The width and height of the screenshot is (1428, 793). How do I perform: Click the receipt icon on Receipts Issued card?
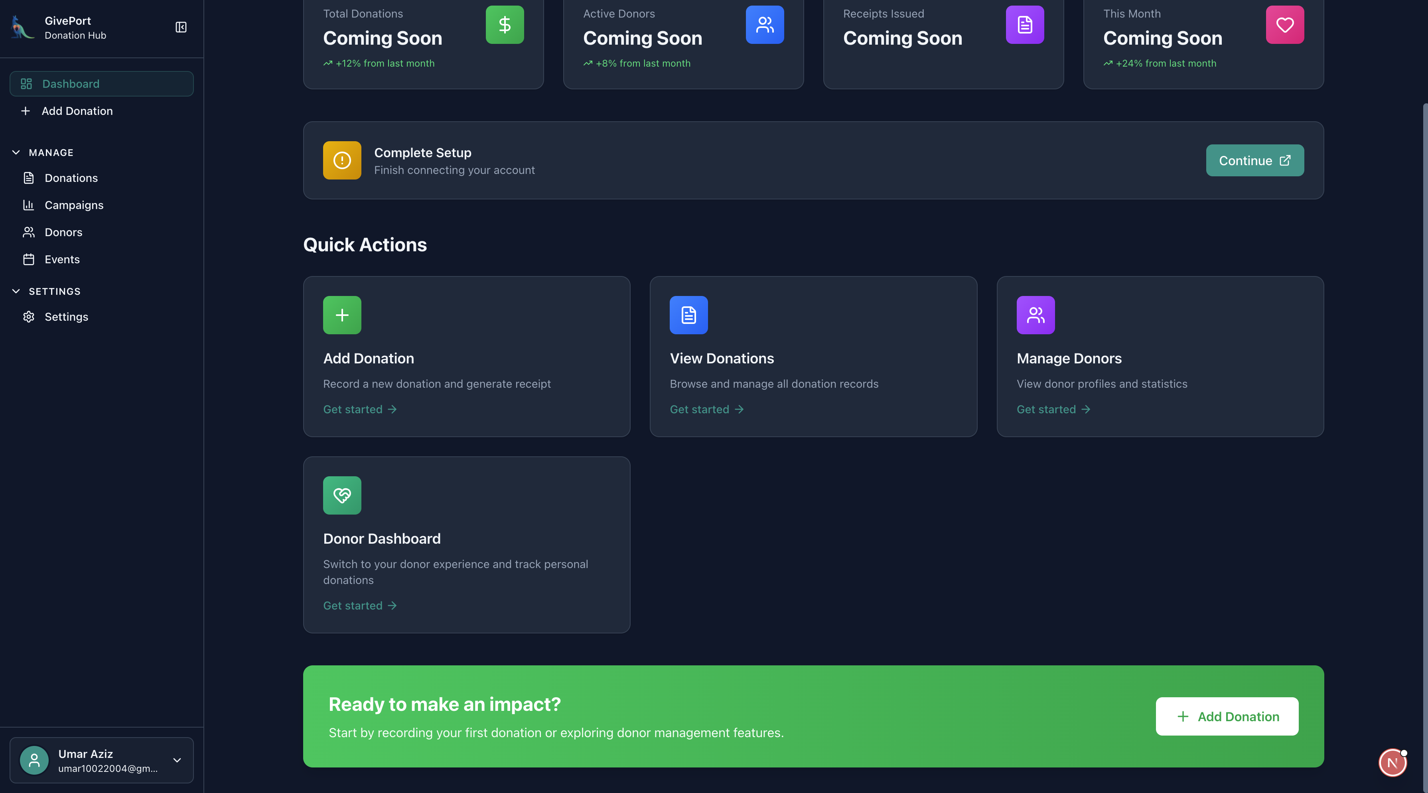[1024, 24]
